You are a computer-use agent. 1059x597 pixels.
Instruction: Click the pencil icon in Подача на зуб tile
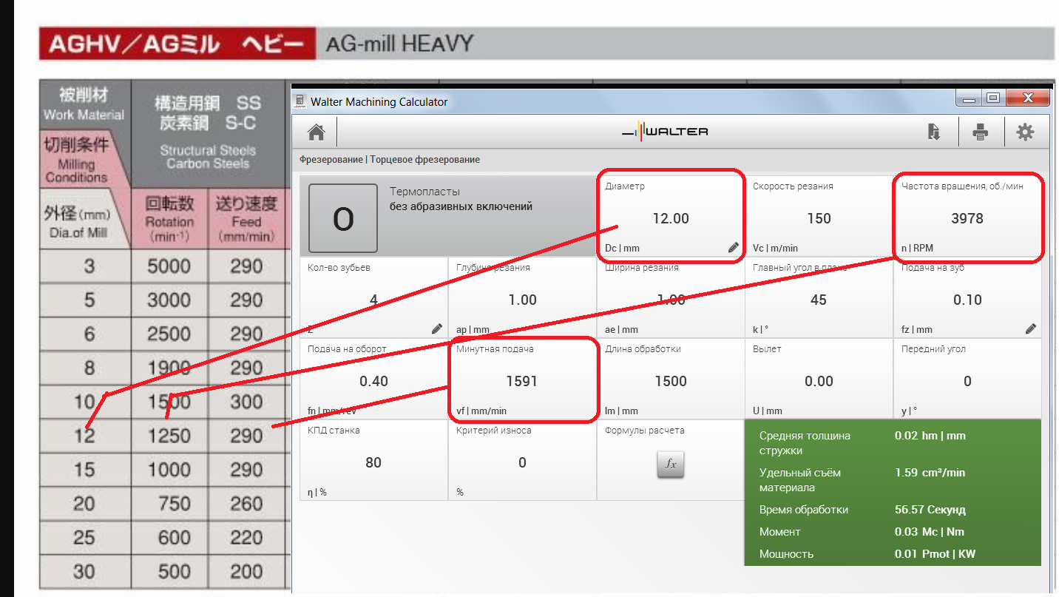(1031, 329)
